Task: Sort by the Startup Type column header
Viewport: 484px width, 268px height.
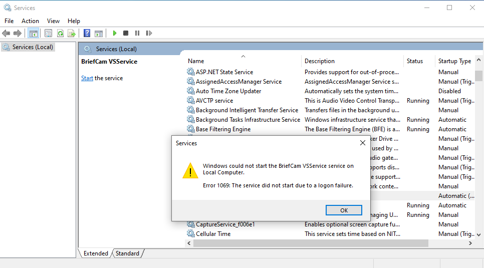Action: pyautogui.click(x=454, y=61)
